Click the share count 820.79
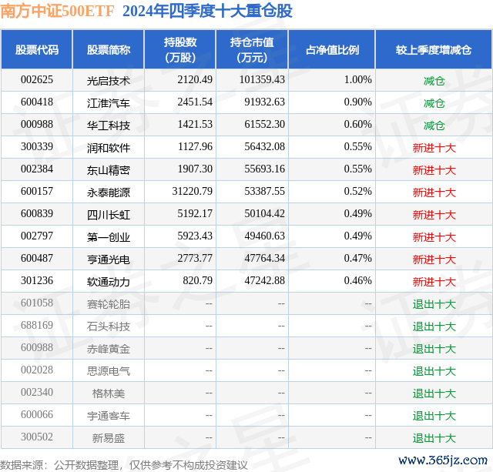 click(198, 280)
